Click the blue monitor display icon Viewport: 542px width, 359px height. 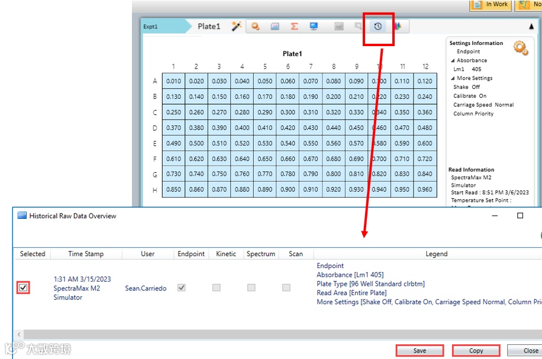tap(314, 26)
